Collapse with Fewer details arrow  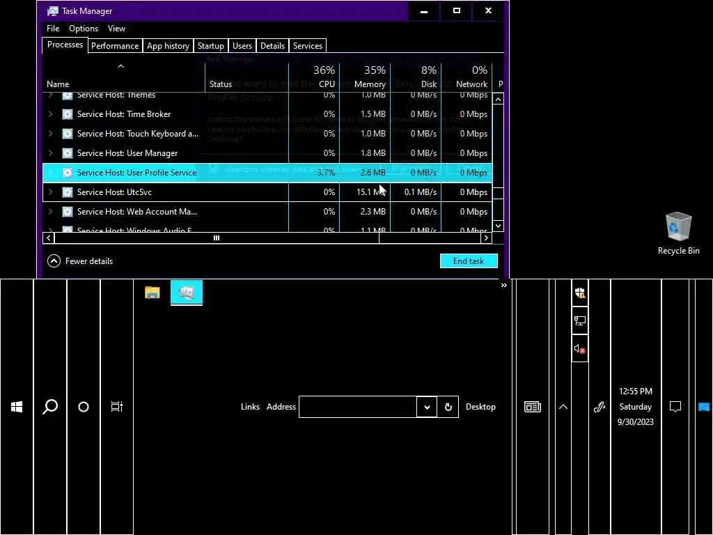pyautogui.click(x=54, y=261)
